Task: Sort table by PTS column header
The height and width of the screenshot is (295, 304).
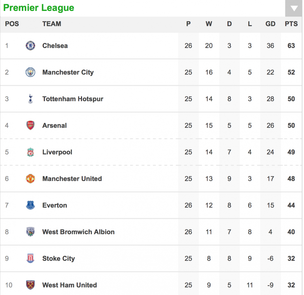Action: [291, 24]
